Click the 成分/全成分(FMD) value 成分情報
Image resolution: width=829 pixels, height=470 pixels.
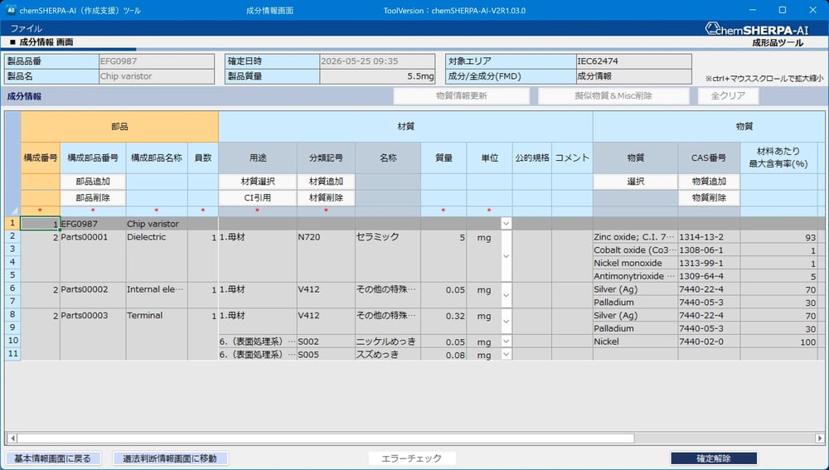(633, 76)
